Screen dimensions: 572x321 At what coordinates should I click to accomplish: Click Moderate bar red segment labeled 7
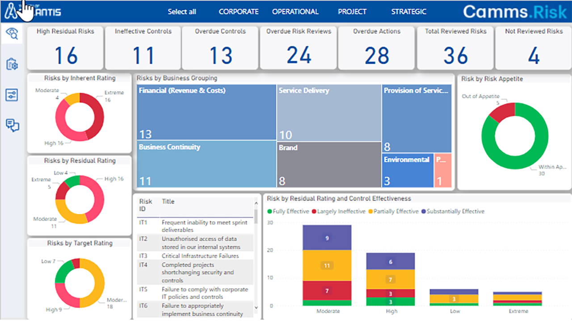pos(327,290)
